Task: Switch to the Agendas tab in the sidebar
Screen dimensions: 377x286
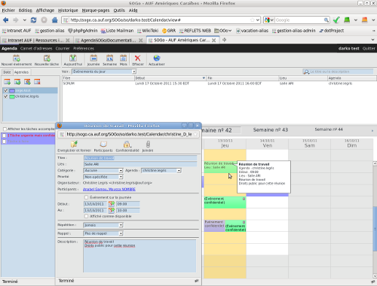Action: click(22, 72)
